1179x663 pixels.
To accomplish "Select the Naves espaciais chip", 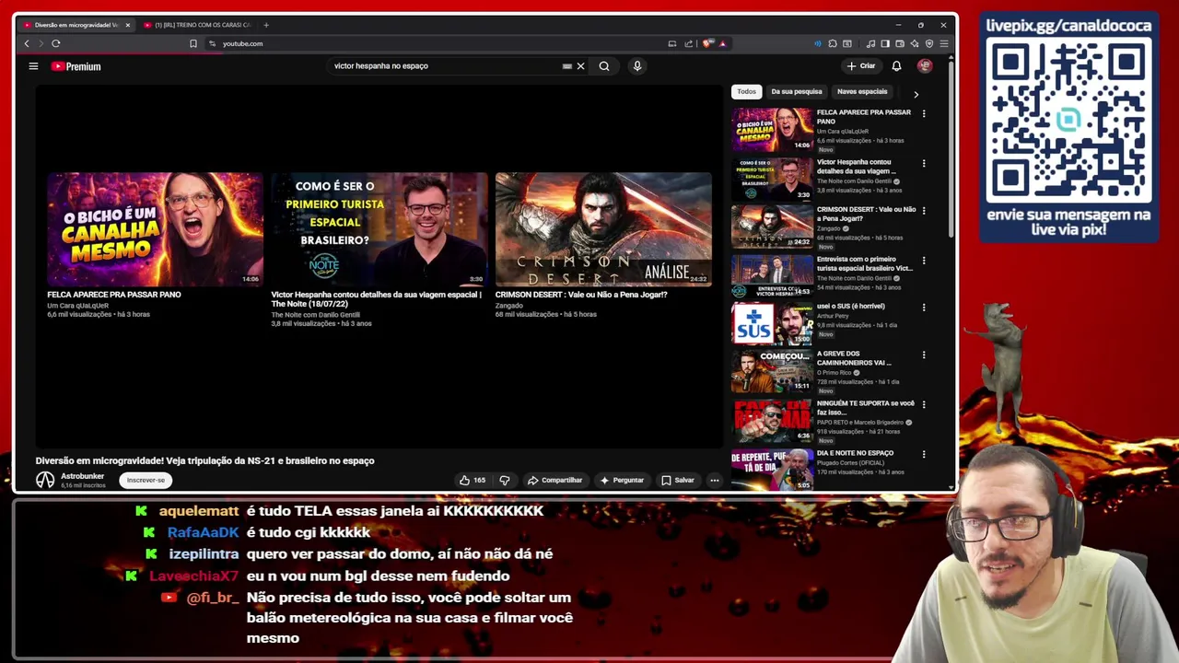I will pyautogui.click(x=862, y=91).
